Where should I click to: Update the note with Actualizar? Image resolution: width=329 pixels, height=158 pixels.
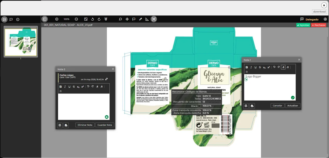tap(293, 106)
